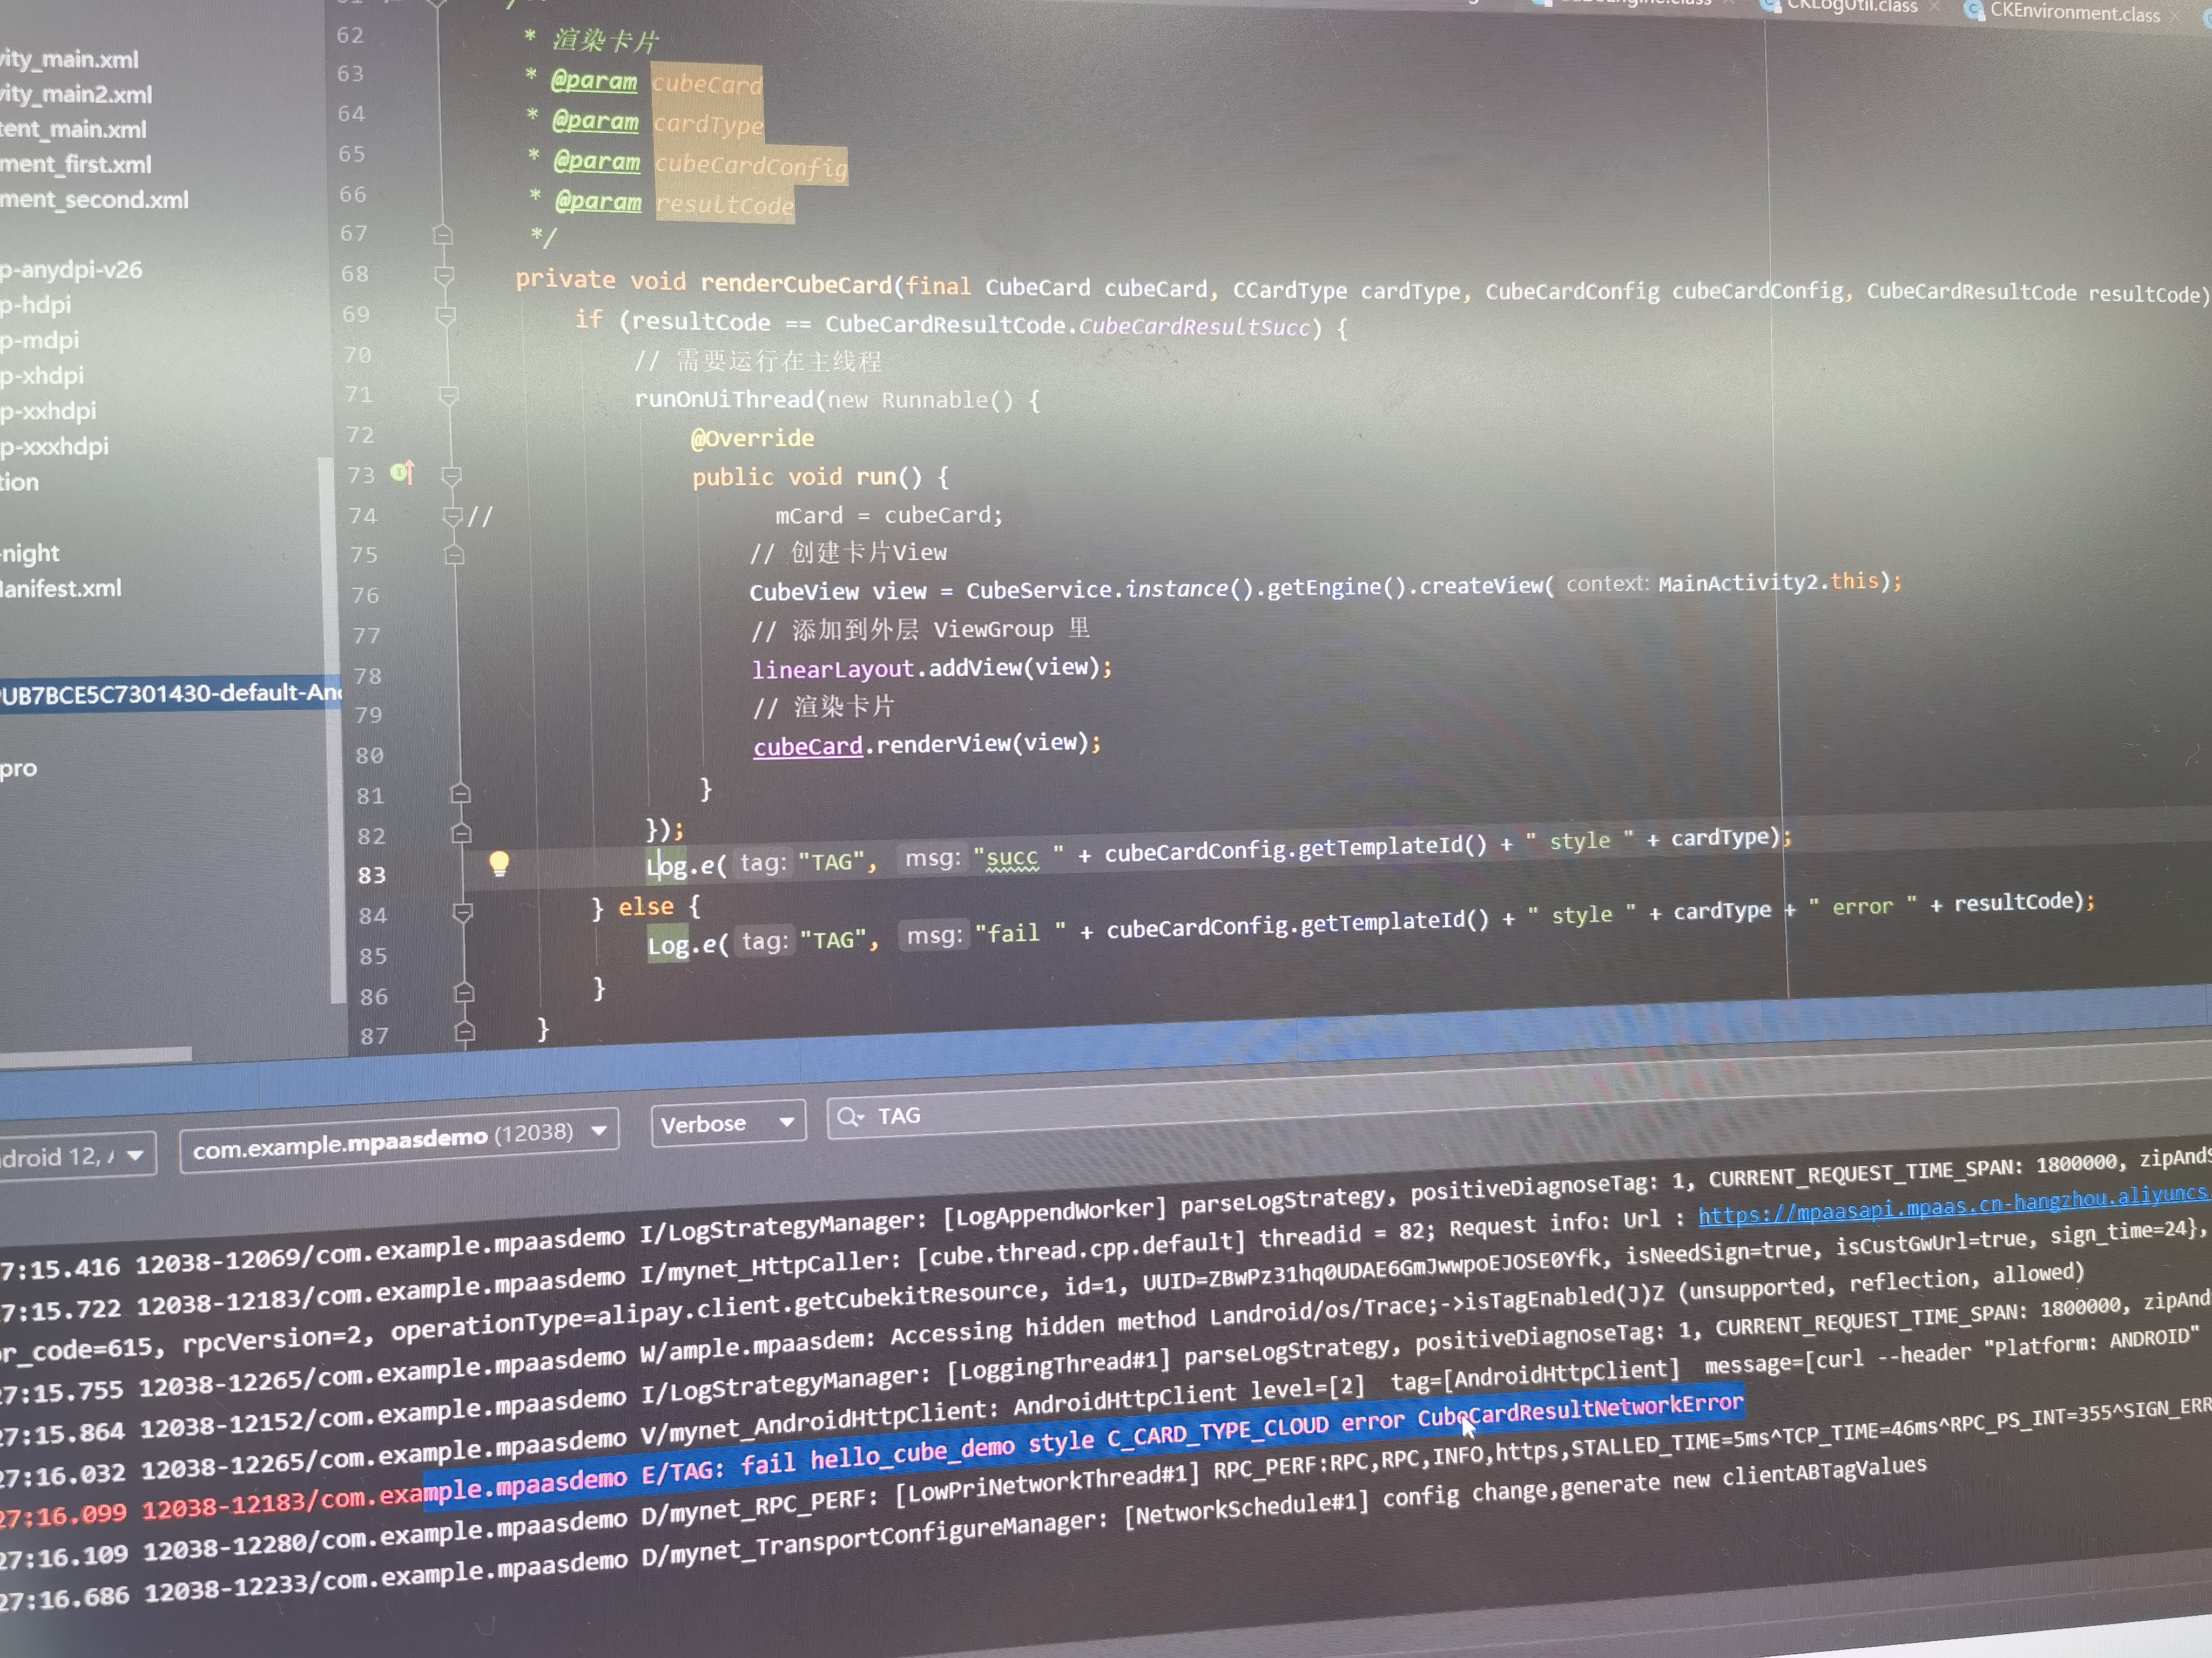
Task: Select the mipmap-xxhdpi folder
Action: pyautogui.click(x=48, y=411)
